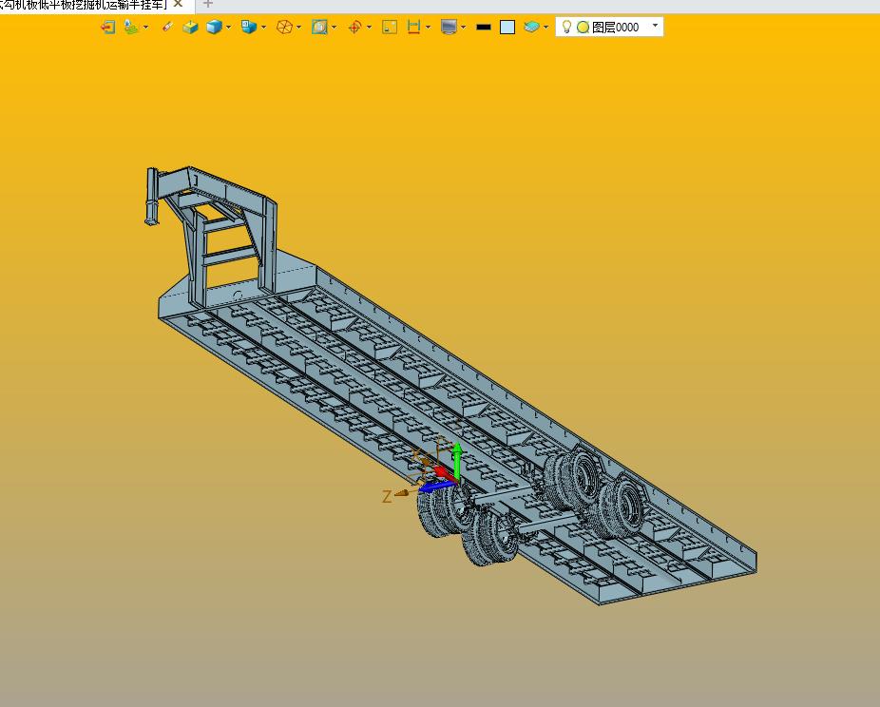Click the teal layers stack icon
880x707 pixels.
click(x=531, y=27)
